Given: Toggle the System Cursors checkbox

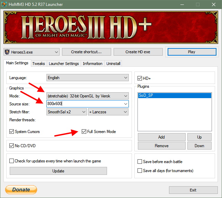Looking at the screenshot, I should pos(11,132).
